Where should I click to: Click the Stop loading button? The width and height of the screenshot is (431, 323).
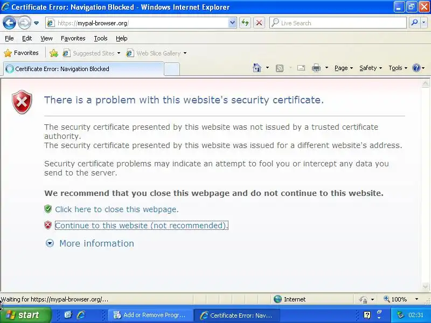(x=259, y=23)
